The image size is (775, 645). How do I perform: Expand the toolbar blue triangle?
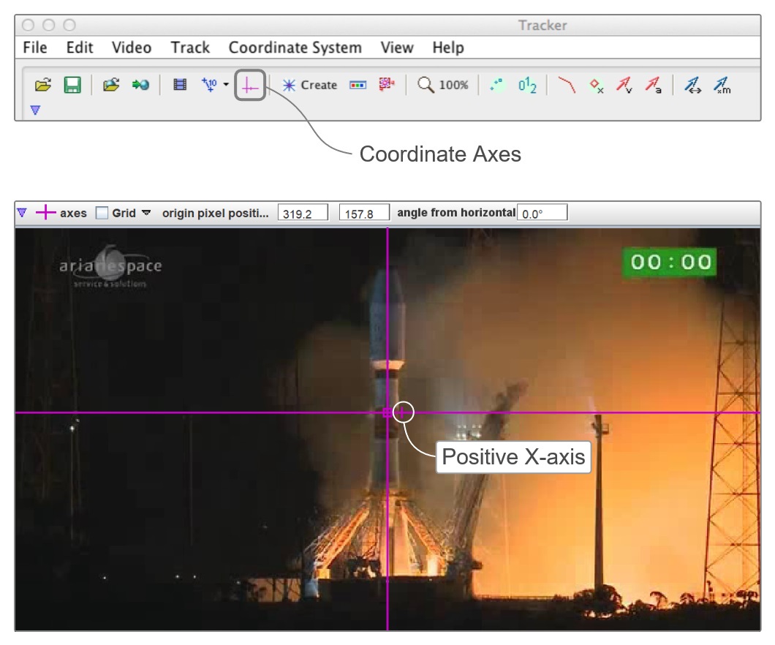pos(35,110)
